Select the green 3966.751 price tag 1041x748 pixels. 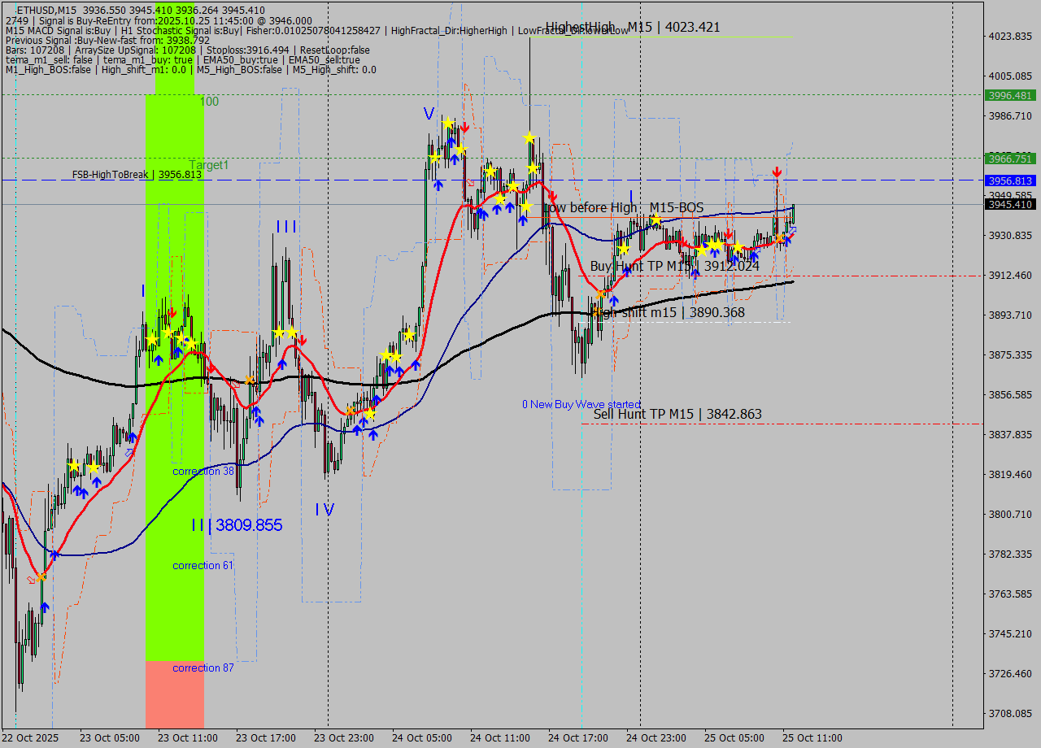pos(1009,159)
